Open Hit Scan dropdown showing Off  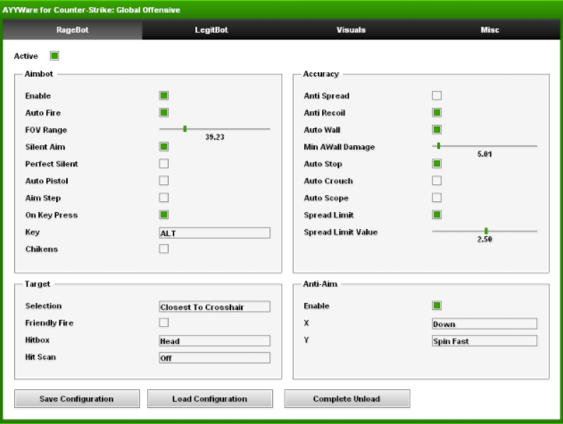pos(214,358)
